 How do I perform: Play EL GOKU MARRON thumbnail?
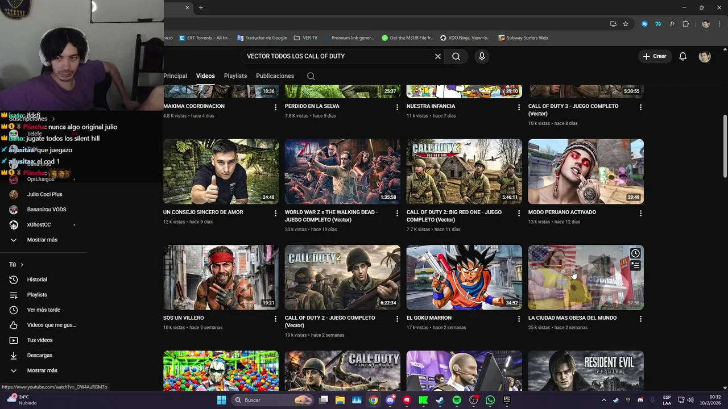pyautogui.click(x=464, y=277)
